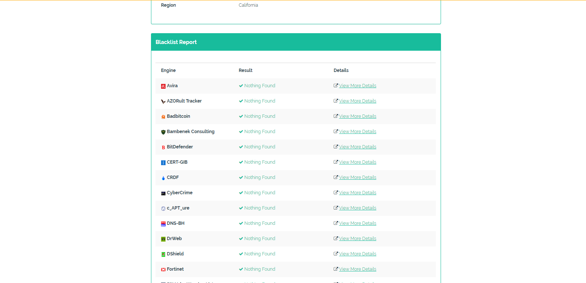Click the Blacklist Report panel heading
This screenshot has width=586, height=283.
click(176, 42)
